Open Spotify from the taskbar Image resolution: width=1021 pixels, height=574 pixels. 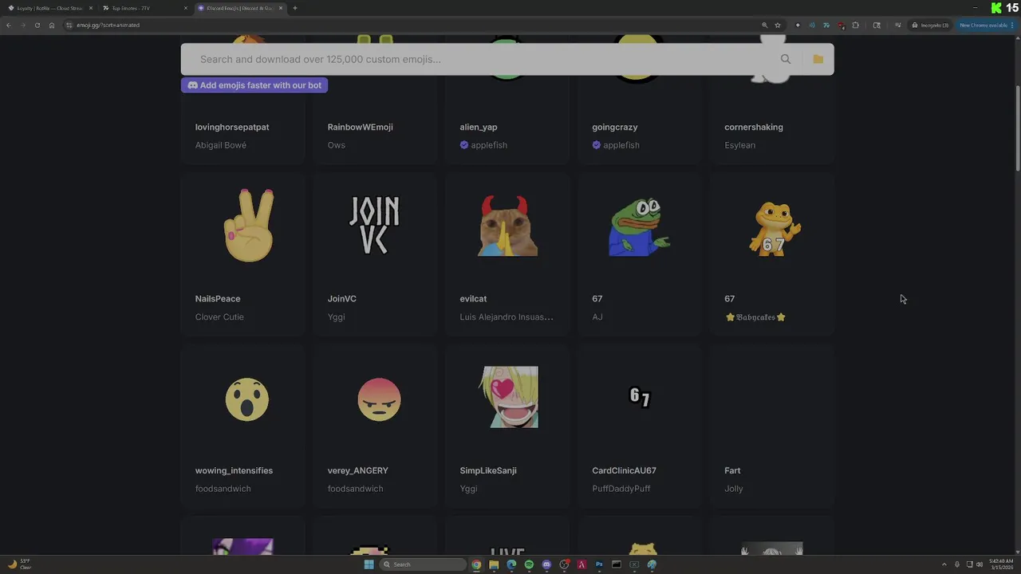(x=529, y=564)
